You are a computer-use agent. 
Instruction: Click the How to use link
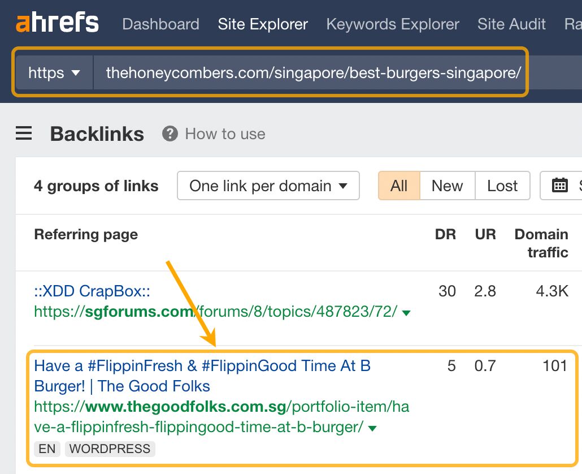pyautogui.click(x=225, y=134)
